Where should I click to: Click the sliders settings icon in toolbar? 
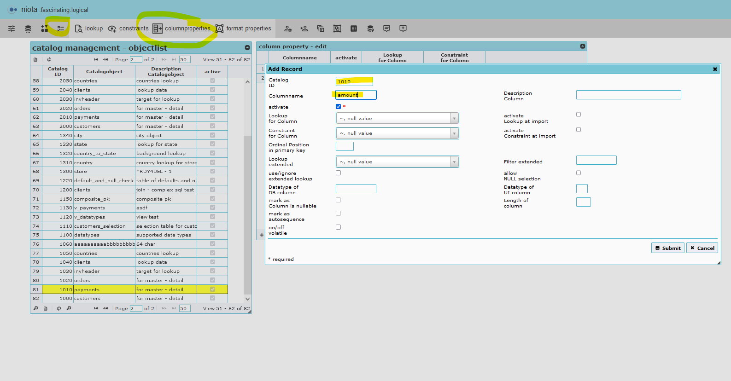(12, 29)
